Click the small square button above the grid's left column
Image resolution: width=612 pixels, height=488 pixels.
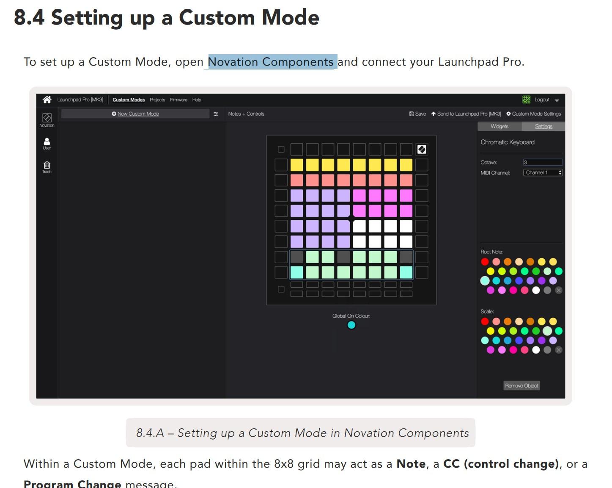[281, 149]
